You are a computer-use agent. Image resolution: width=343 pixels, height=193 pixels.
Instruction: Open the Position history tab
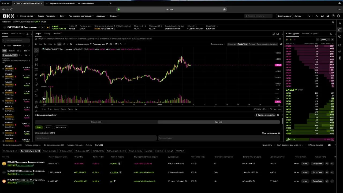pos(75,145)
